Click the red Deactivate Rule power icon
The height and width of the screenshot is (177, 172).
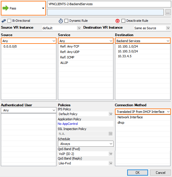click(118, 21)
